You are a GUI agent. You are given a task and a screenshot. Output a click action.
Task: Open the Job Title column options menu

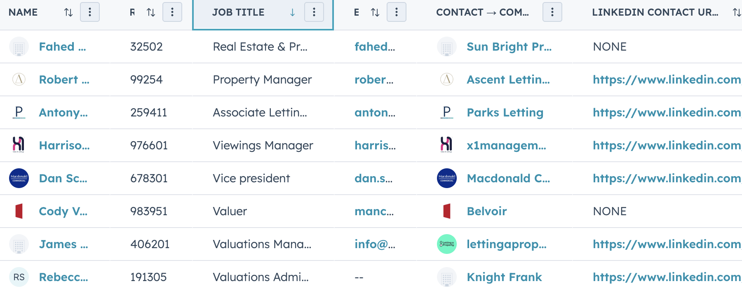pyautogui.click(x=314, y=12)
